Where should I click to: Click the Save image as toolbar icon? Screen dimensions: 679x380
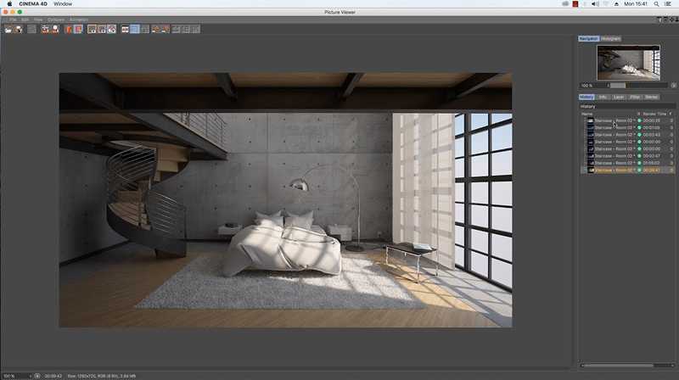point(19,29)
